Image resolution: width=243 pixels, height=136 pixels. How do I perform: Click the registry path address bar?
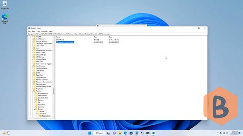117,34
